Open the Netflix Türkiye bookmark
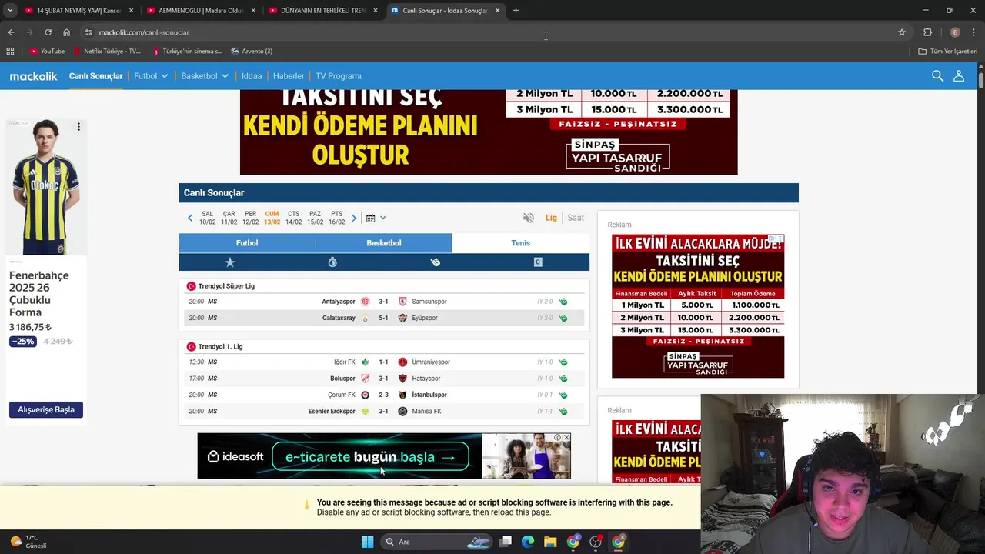Viewport: 985px width, 554px height. coord(108,52)
